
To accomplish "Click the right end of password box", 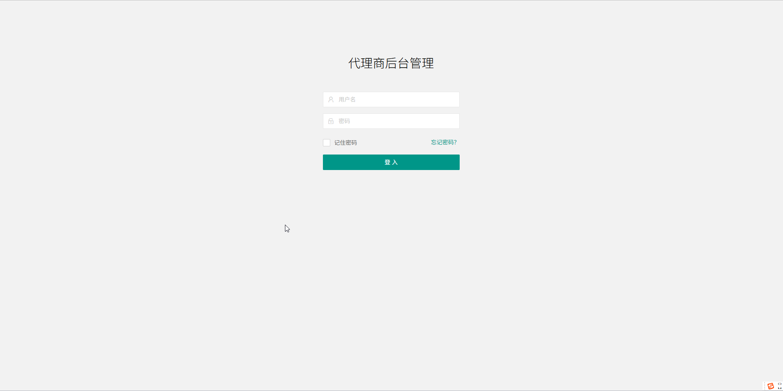I will pos(453,121).
